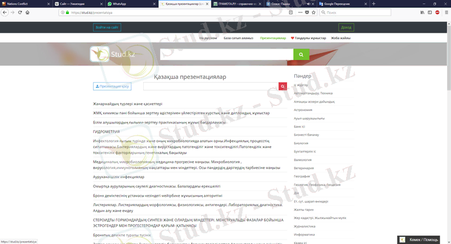Show sidebars icon in toolbar
Screen dimensions: 451x244
click(x=430, y=12)
